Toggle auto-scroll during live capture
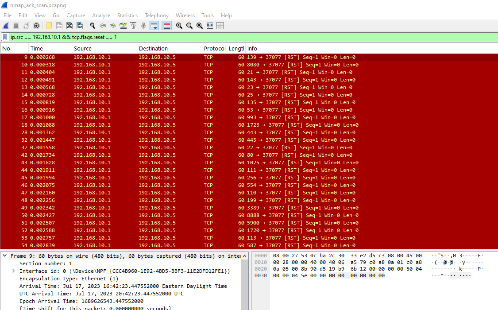Viewport: 498px width, 310px height. tap(154, 25)
